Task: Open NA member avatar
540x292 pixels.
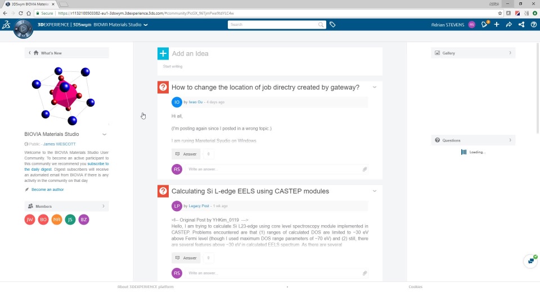Action: click(x=57, y=220)
